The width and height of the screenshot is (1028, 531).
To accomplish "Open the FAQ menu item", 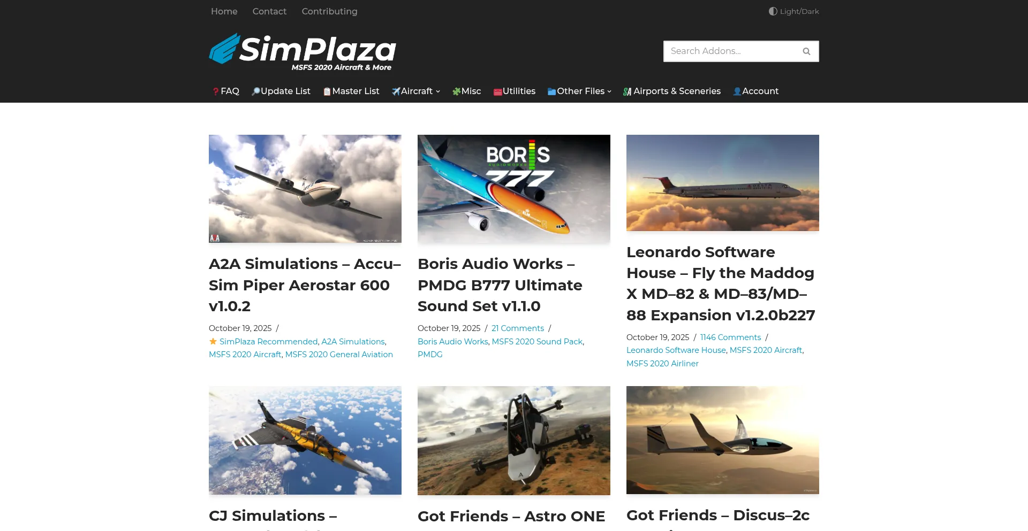I will [x=225, y=91].
